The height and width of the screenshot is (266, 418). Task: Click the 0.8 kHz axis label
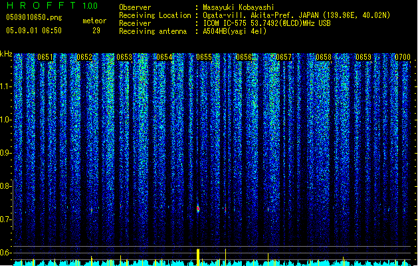[5, 186]
